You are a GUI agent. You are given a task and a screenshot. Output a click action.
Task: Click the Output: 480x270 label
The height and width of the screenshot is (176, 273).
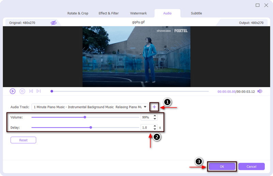click(x=251, y=23)
